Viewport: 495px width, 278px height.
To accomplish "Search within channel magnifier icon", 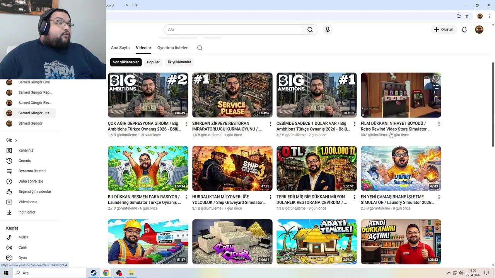I will pyautogui.click(x=200, y=48).
